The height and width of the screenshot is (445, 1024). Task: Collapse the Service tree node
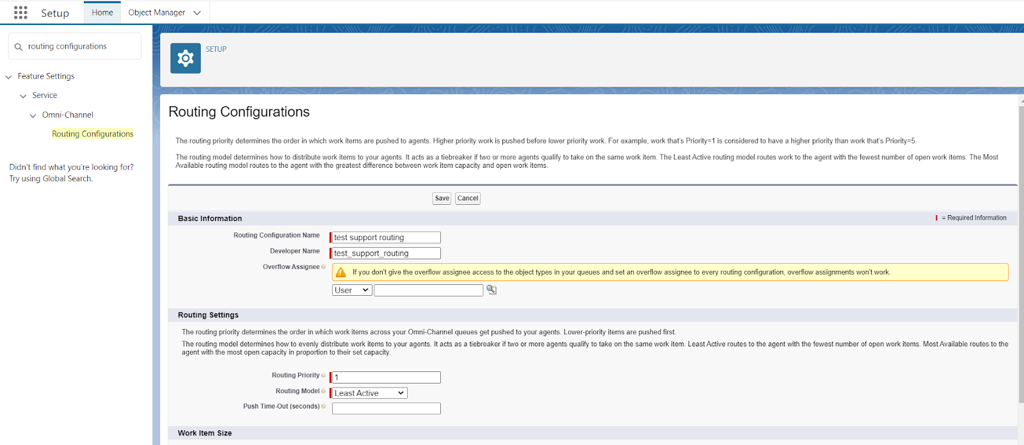[x=23, y=96]
